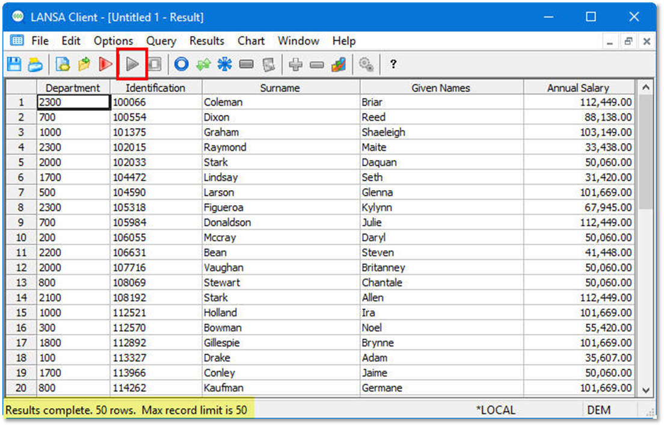
Task: Click the gray report page icon
Action: click(x=268, y=64)
